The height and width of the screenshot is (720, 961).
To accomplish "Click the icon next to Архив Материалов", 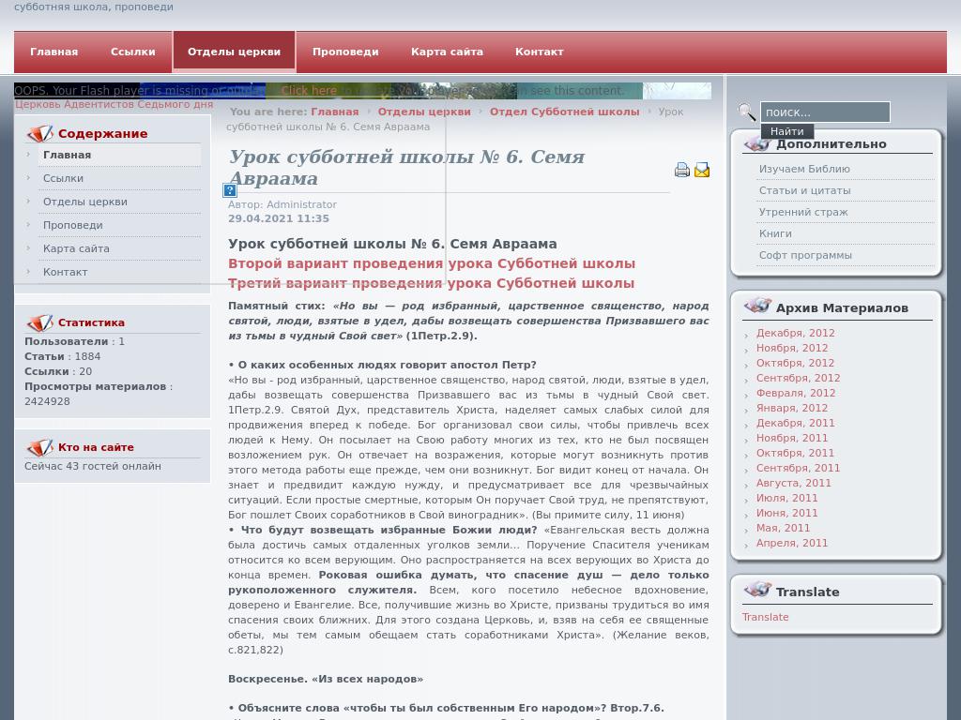I will [x=757, y=306].
